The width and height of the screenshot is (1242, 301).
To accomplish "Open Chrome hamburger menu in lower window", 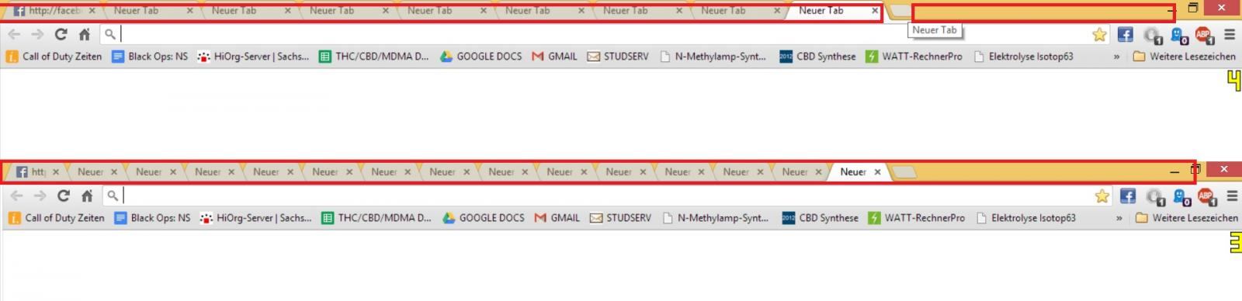I will pyautogui.click(x=1232, y=195).
